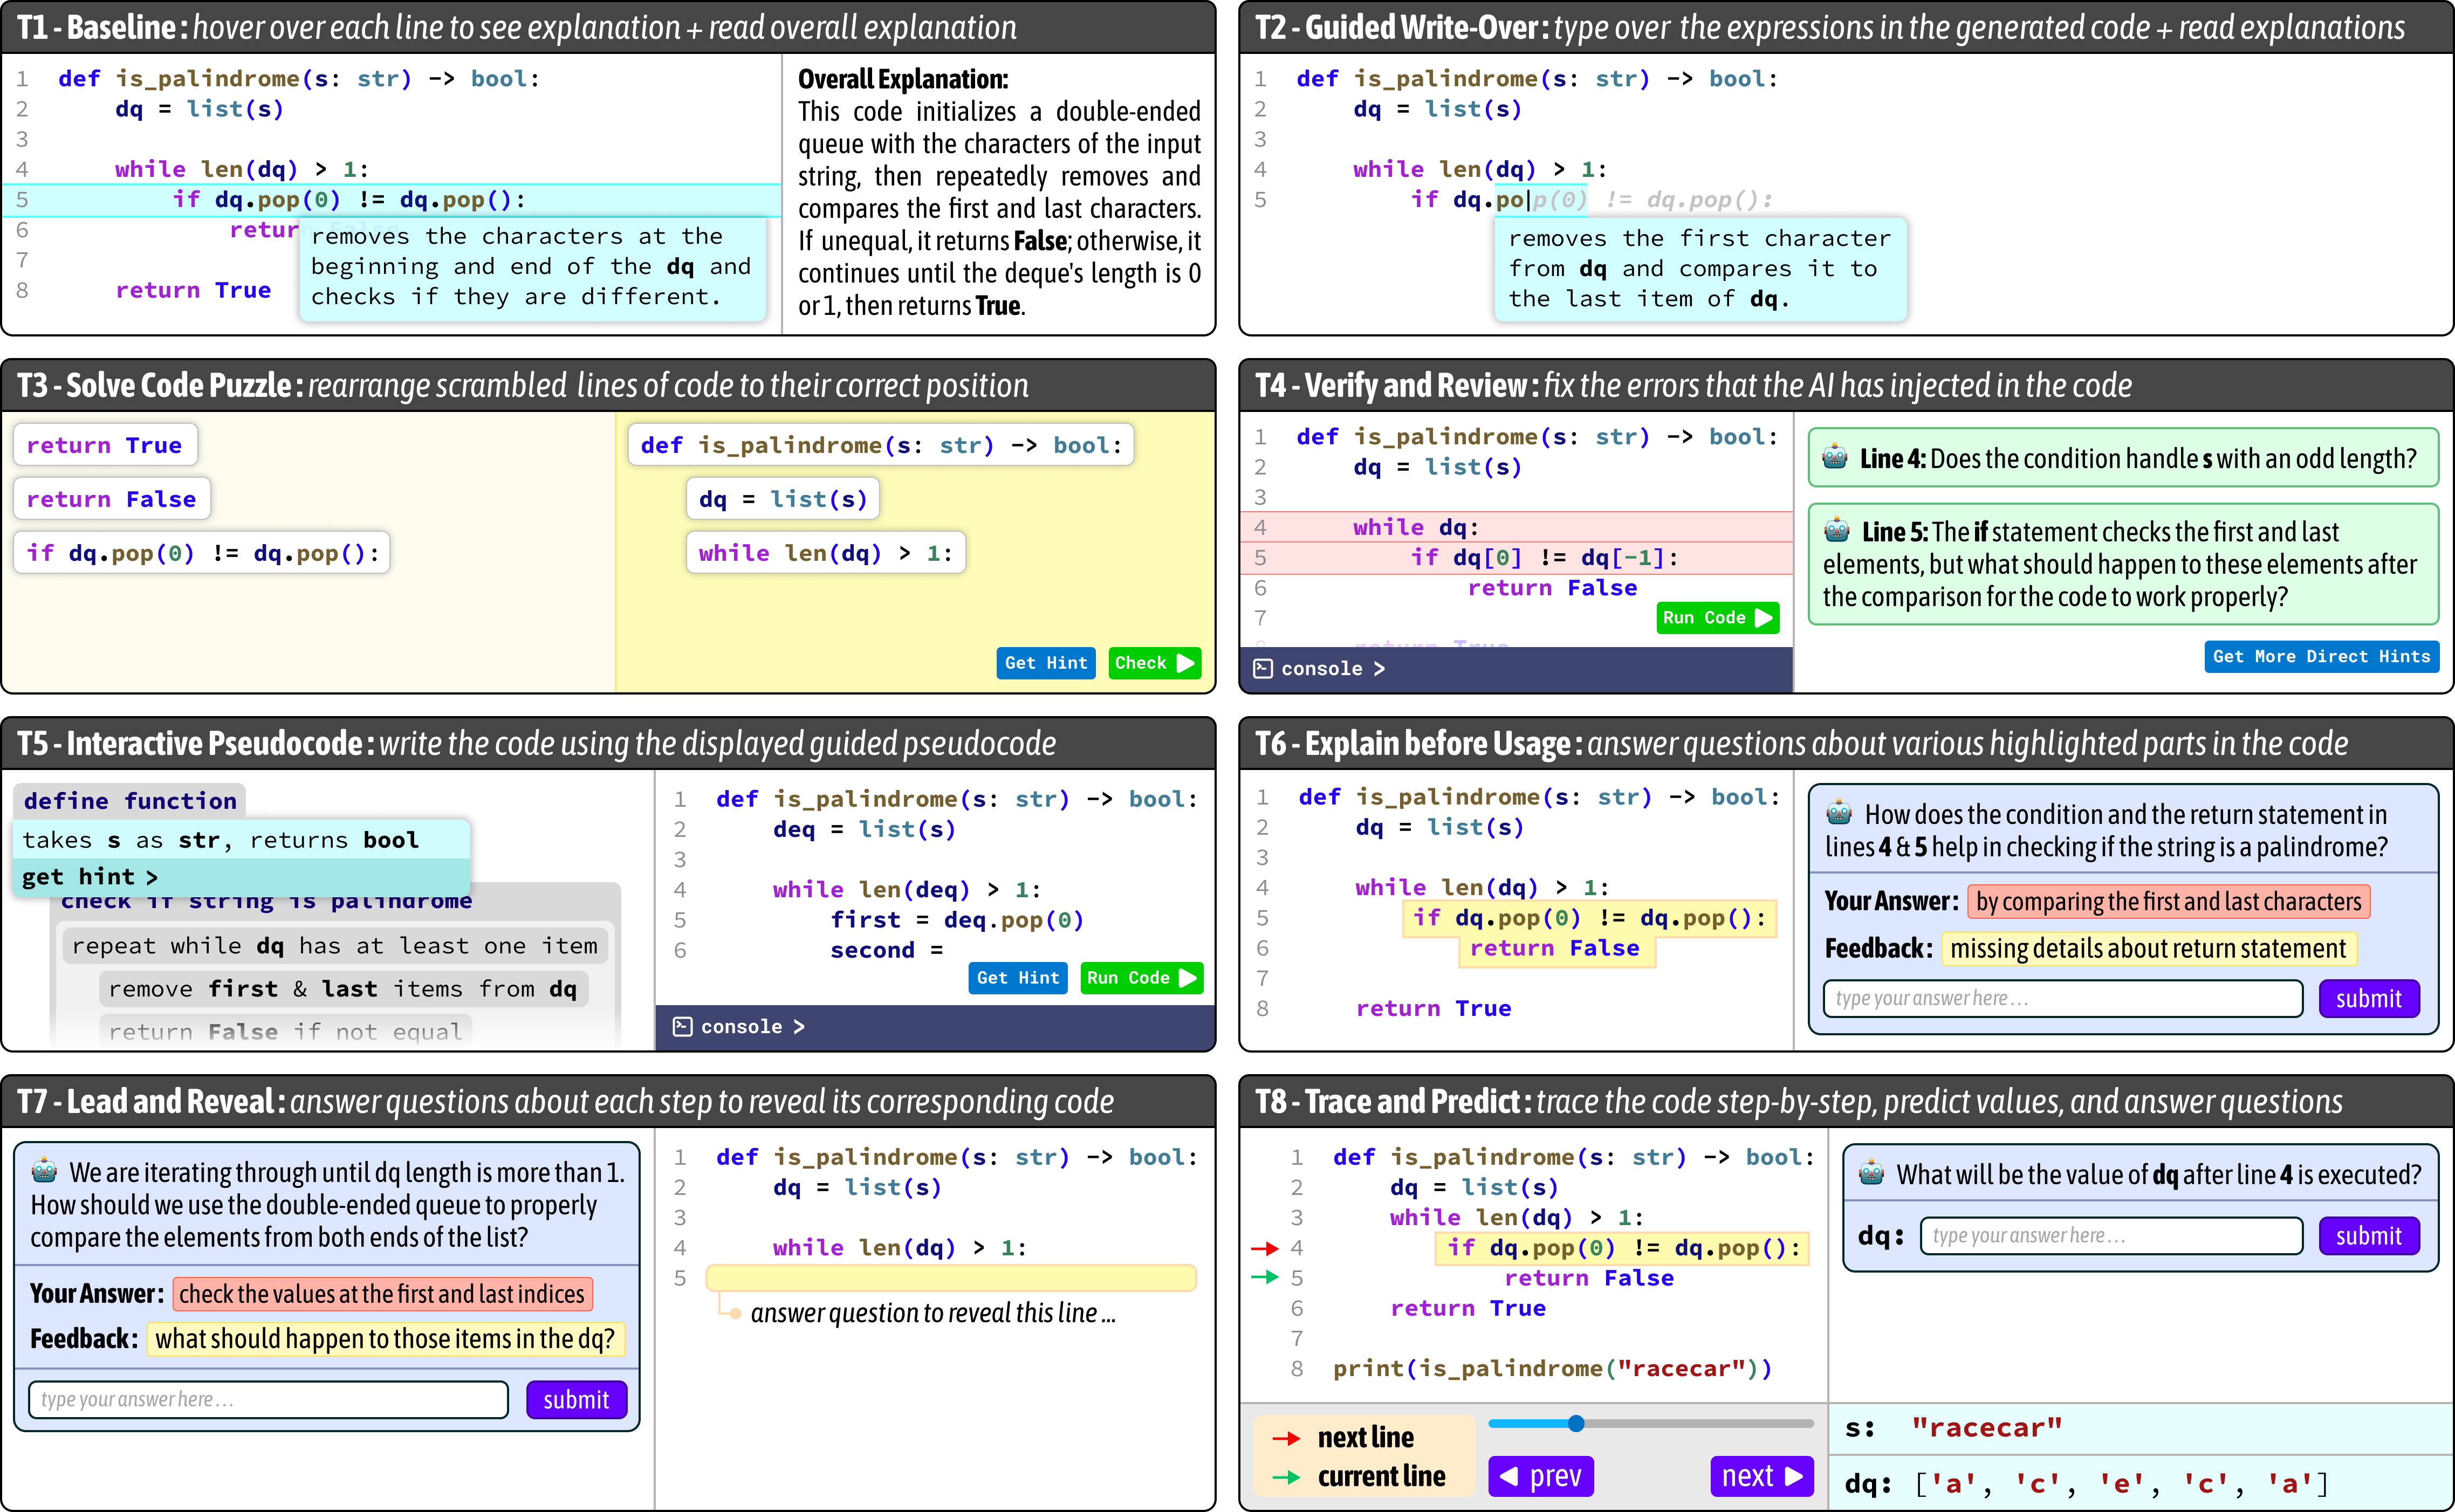Click the T6 answer input field

(x=2063, y=998)
